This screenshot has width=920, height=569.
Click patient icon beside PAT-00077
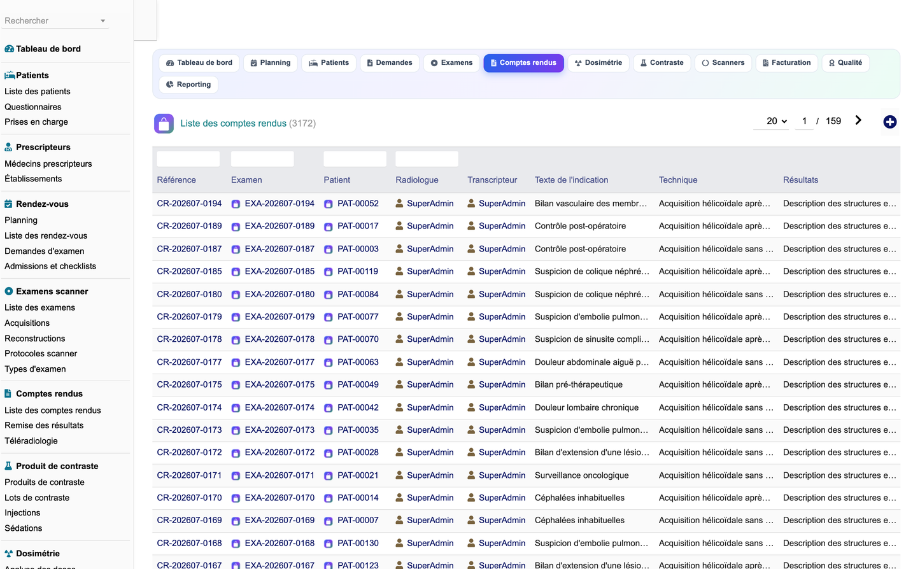tap(329, 318)
